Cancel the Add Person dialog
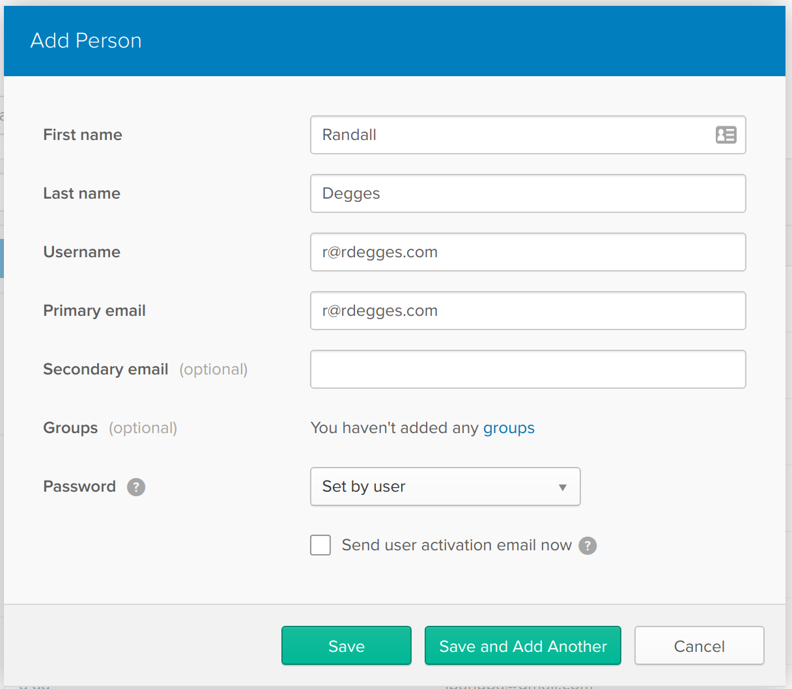This screenshot has height=689, width=792. [699, 646]
